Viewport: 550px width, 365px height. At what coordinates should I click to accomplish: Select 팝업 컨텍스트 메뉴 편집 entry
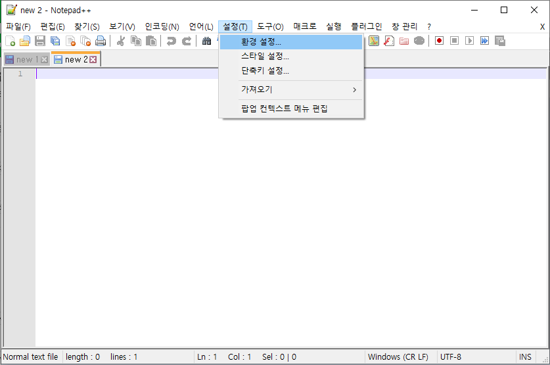click(x=291, y=109)
